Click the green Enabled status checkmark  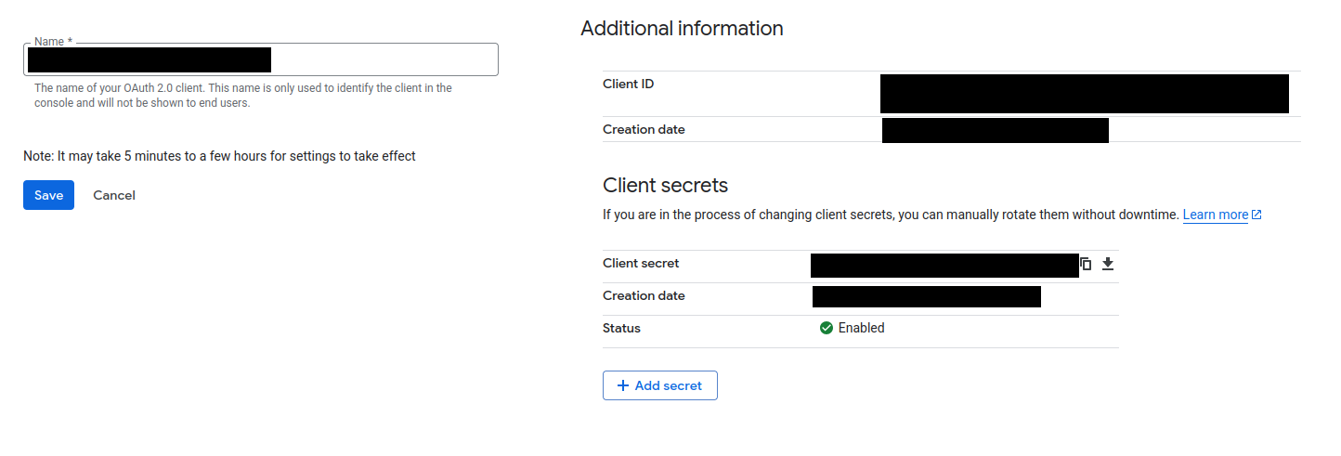827,328
